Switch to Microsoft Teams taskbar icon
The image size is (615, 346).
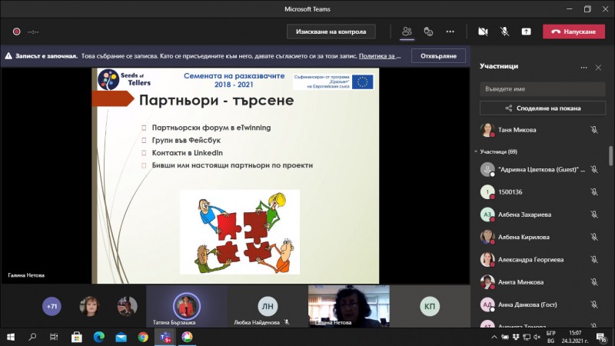point(165,337)
